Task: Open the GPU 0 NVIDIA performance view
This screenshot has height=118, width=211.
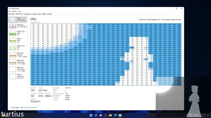Action: pos(18,76)
